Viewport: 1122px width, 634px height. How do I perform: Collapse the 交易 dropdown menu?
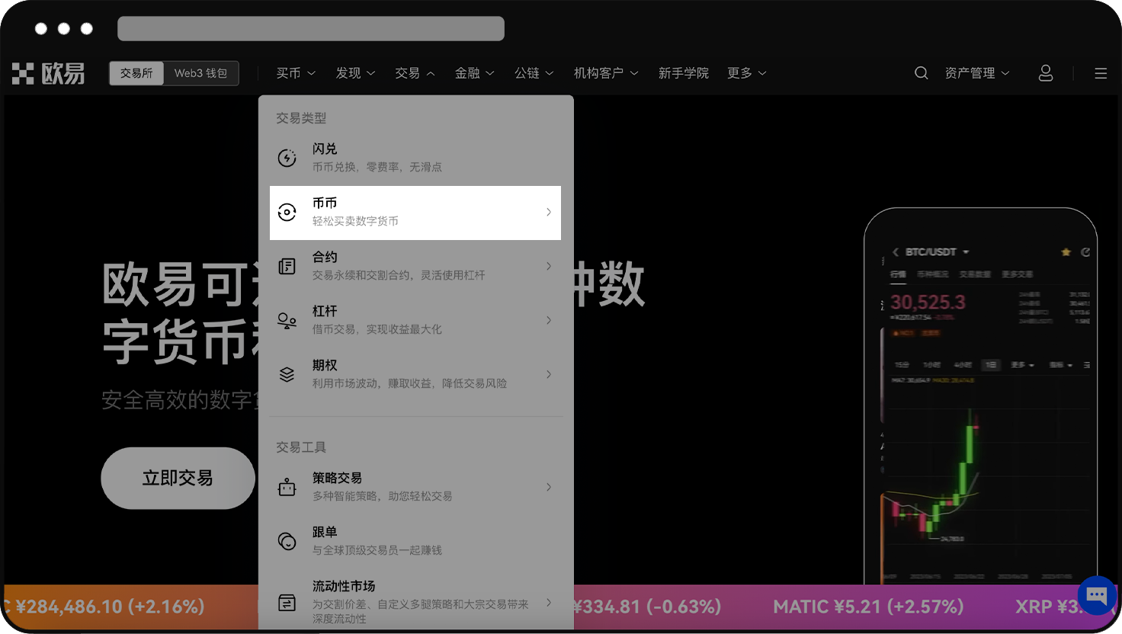tap(415, 73)
